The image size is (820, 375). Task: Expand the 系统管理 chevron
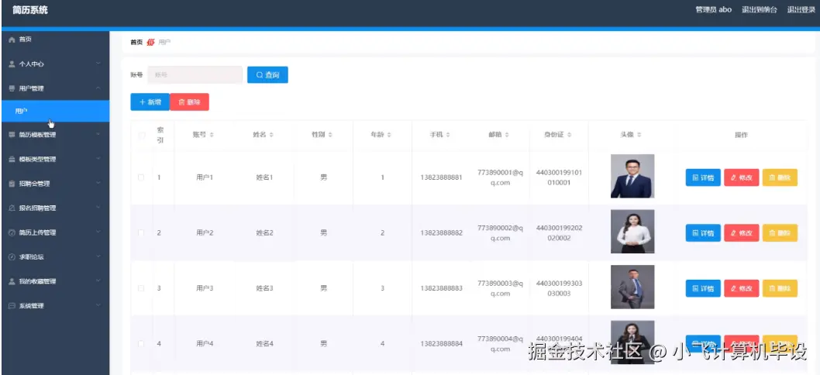98,306
